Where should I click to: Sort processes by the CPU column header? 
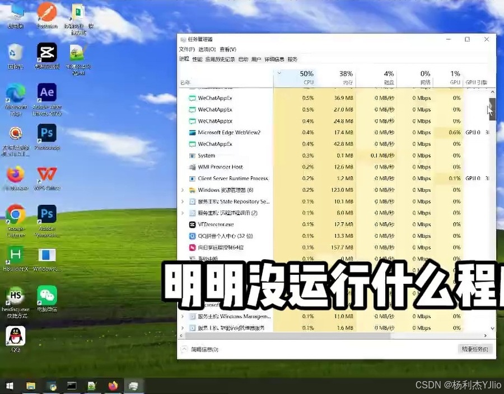295,78
